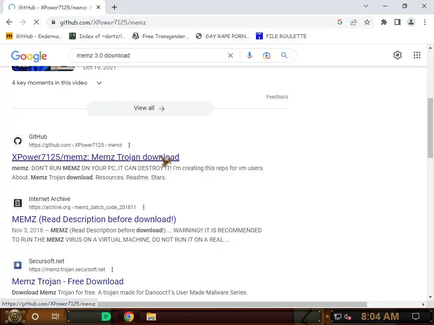Stop loading the page
The height and width of the screenshot is (325, 434).
(36, 22)
